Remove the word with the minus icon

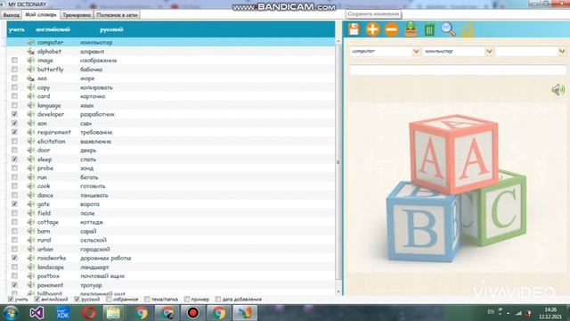(392, 29)
